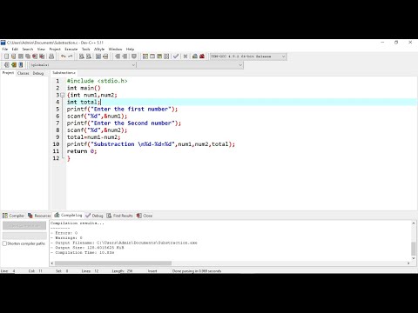Click the Undo arrow icon
Screen dimensions: 418x313
pyautogui.click(x=63, y=57)
